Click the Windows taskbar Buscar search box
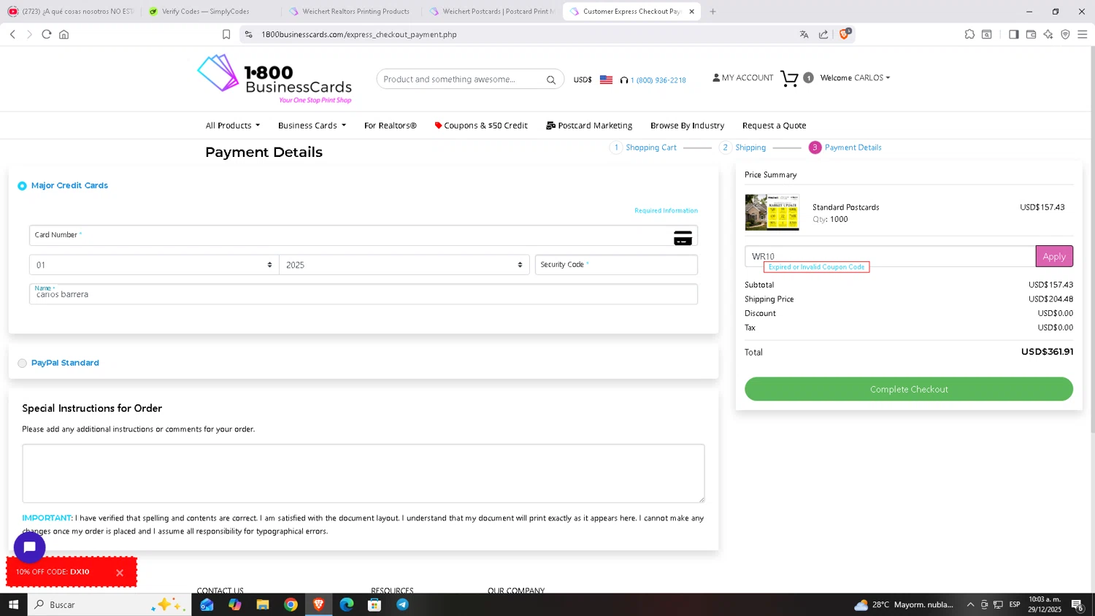1095x616 pixels. point(109,604)
